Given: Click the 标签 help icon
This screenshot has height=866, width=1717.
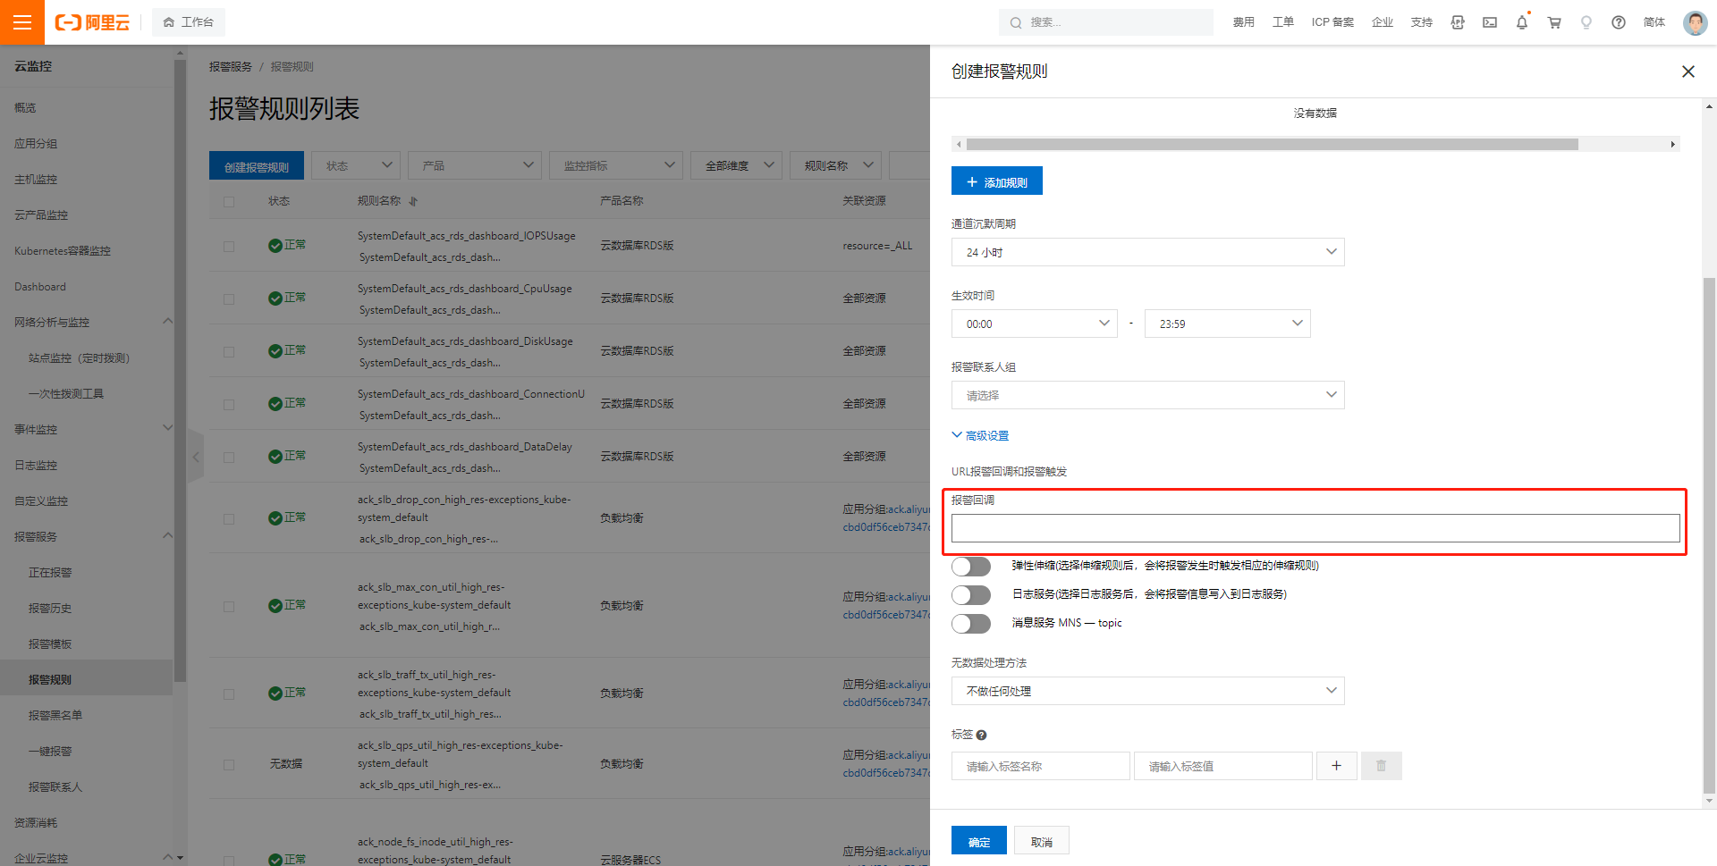Looking at the screenshot, I should [981, 736].
